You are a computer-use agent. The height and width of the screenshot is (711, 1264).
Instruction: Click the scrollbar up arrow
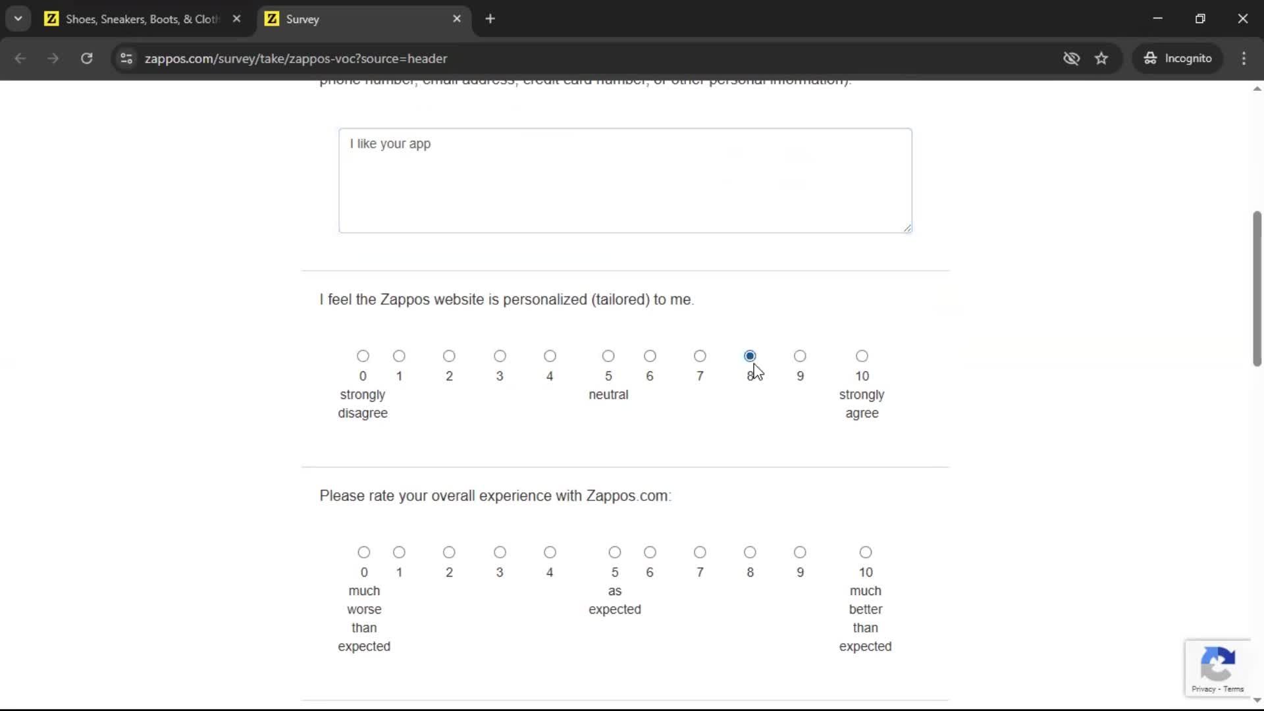[x=1257, y=88]
